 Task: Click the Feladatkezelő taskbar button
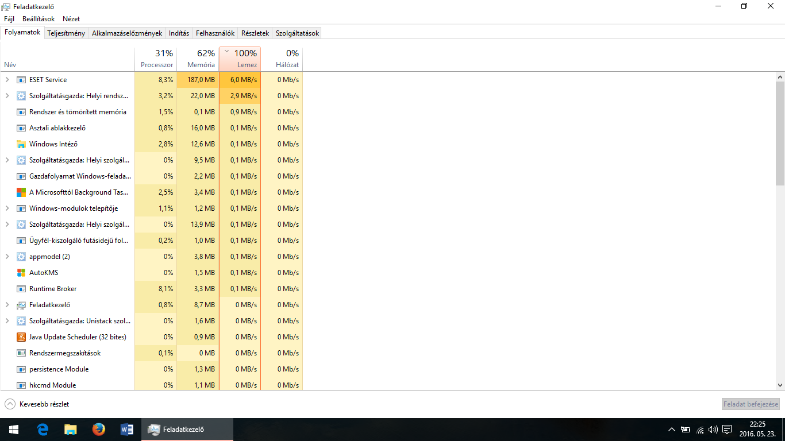click(x=187, y=430)
